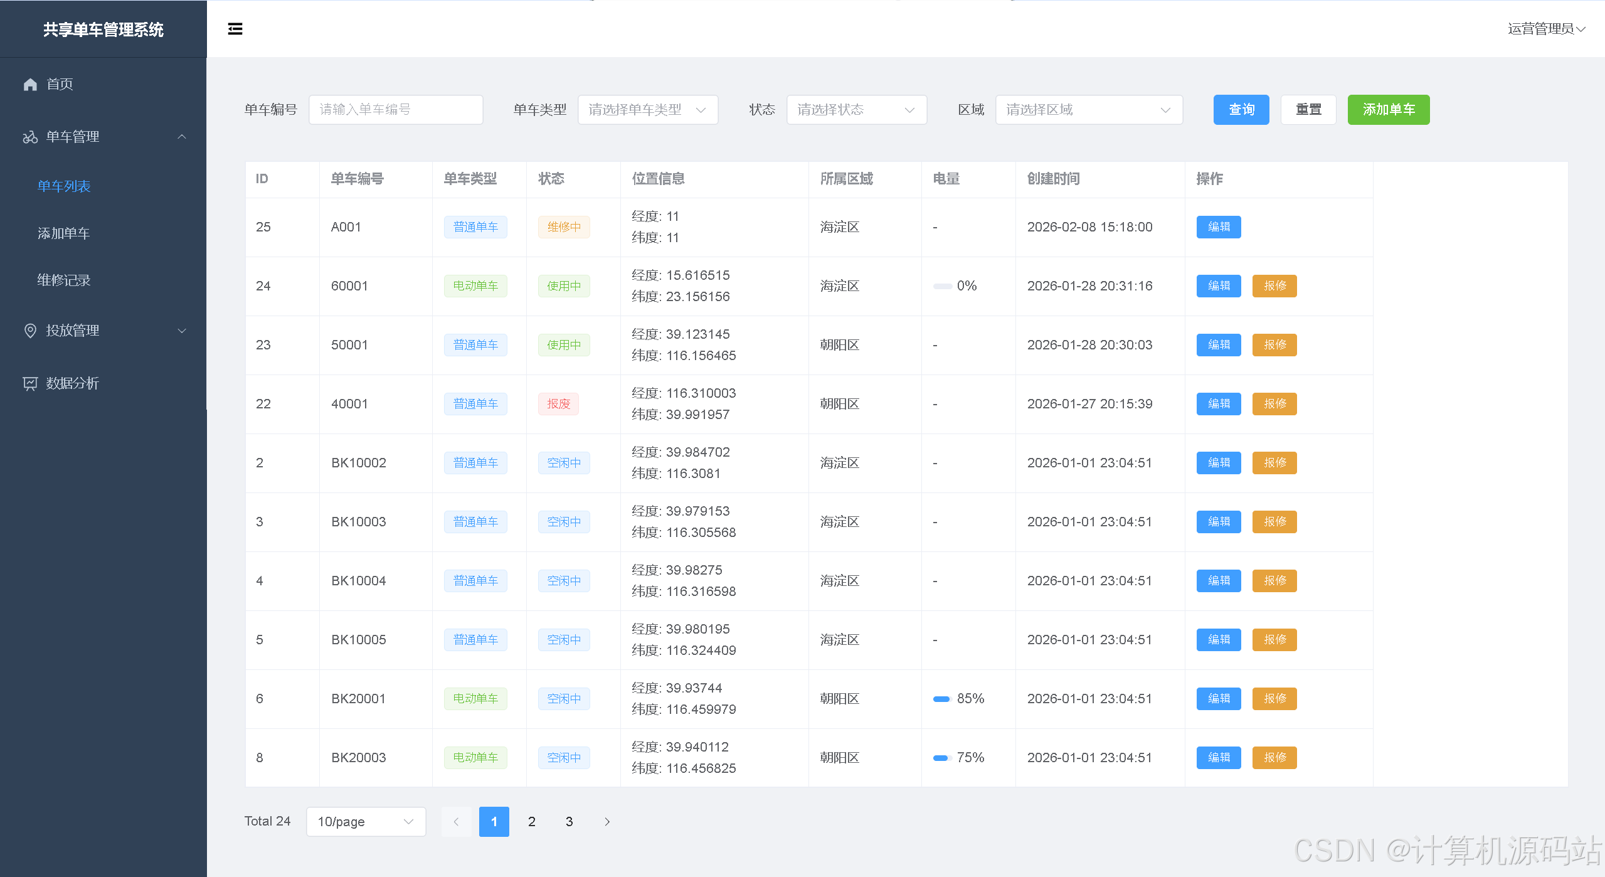Open 运营管理员 user menu
The width and height of the screenshot is (1605, 877).
pos(1545,29)
